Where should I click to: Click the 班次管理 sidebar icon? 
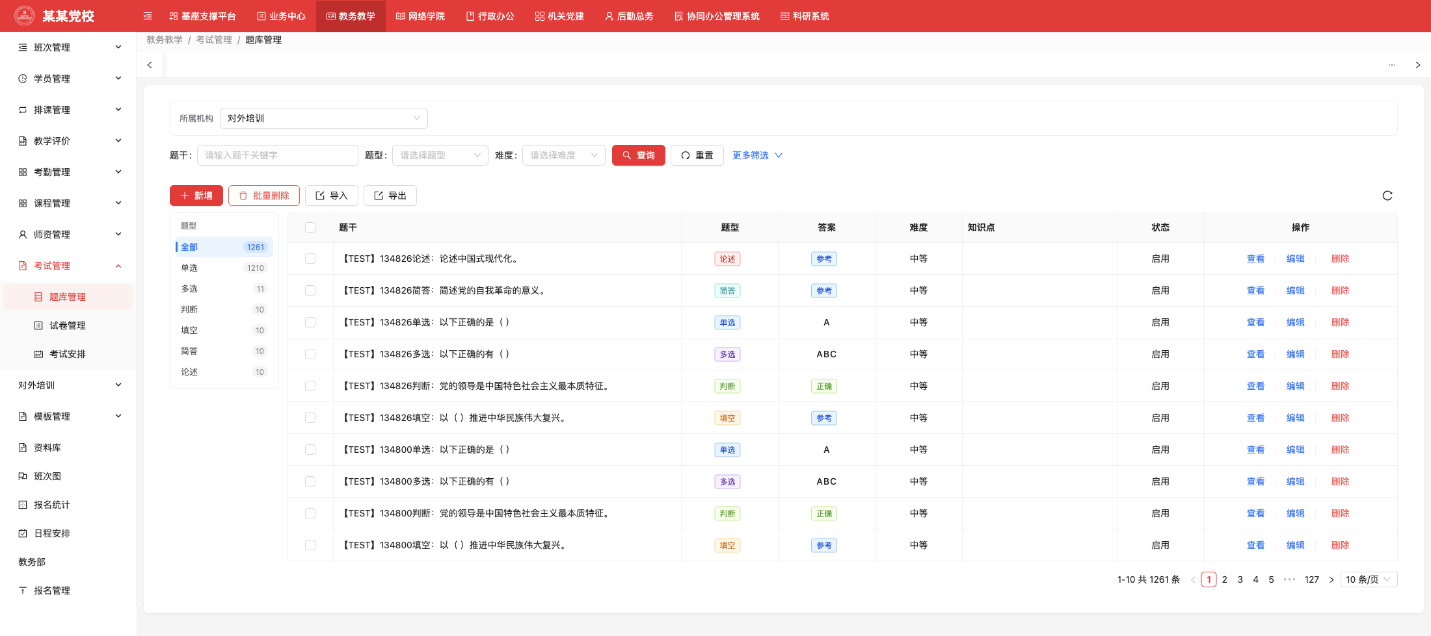click(23, 47)
